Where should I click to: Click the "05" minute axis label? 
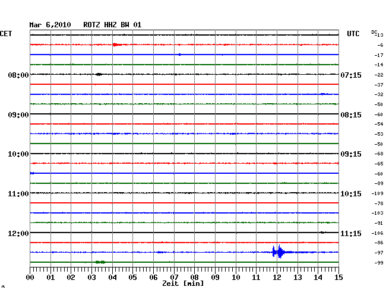click(x=132, y=278)
